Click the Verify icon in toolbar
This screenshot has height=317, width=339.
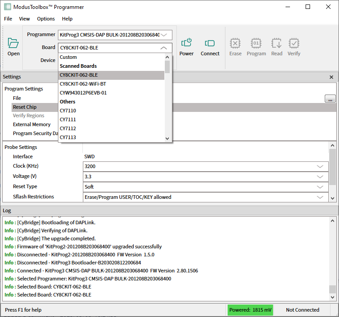coord(294,43)
